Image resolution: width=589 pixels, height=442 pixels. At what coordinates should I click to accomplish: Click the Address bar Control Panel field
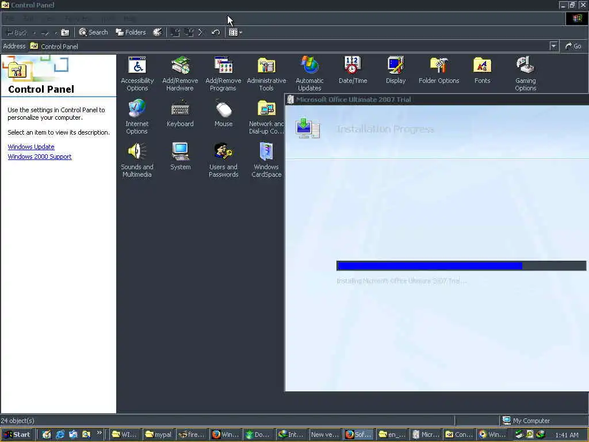pyautogui.click(x=289, y=46)
